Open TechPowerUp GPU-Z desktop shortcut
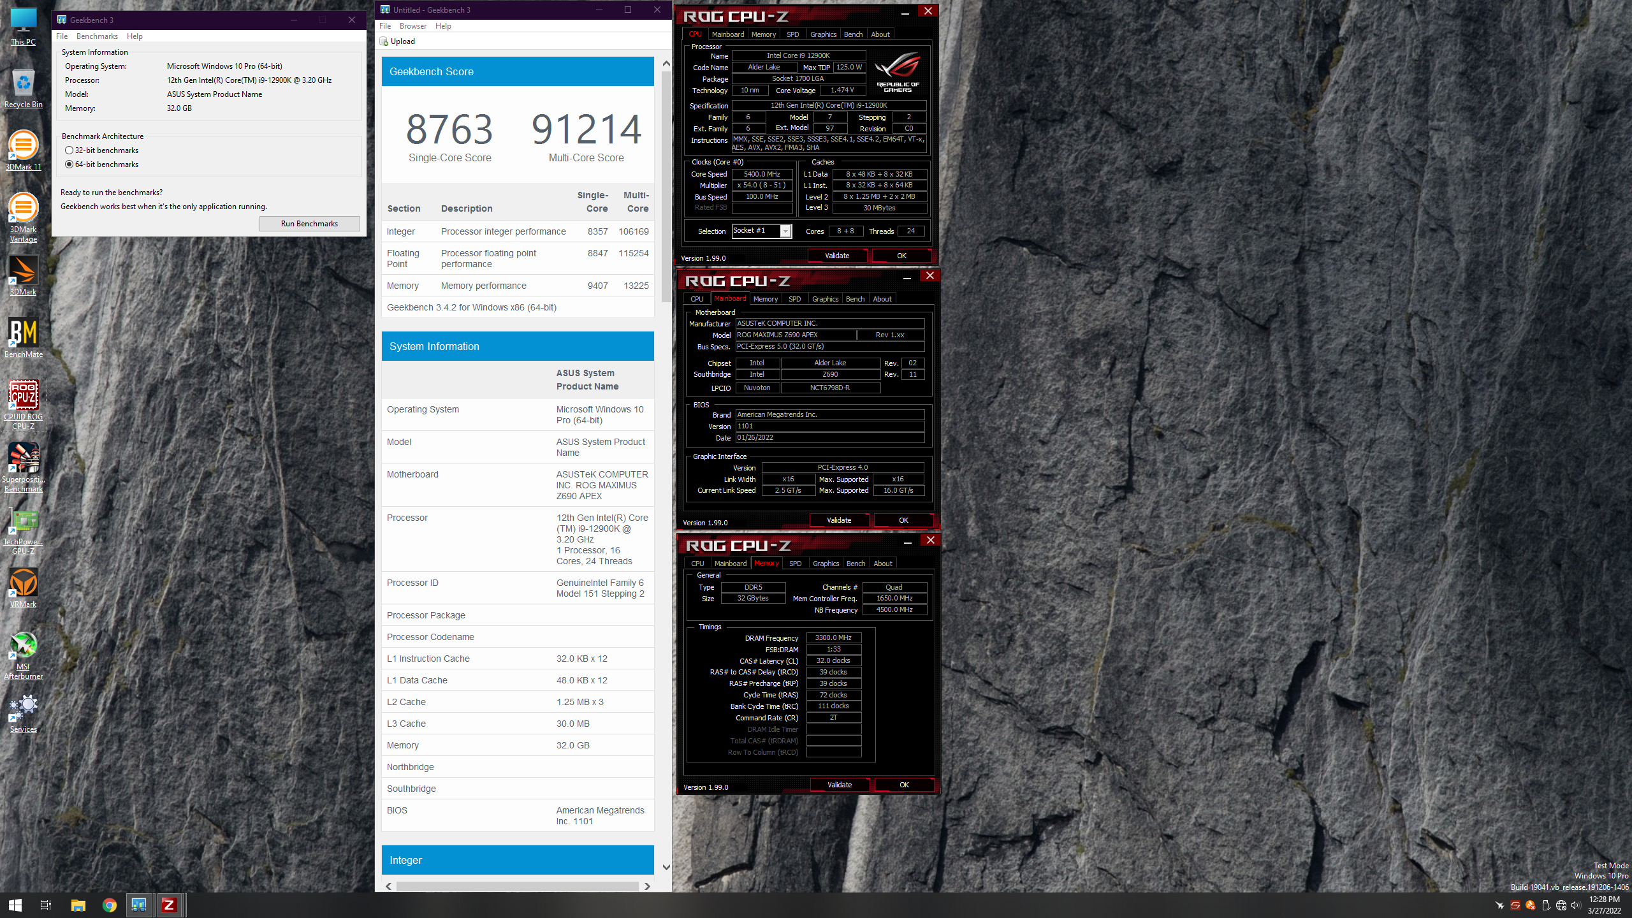 pyautogui.click(x=23, y=530)
